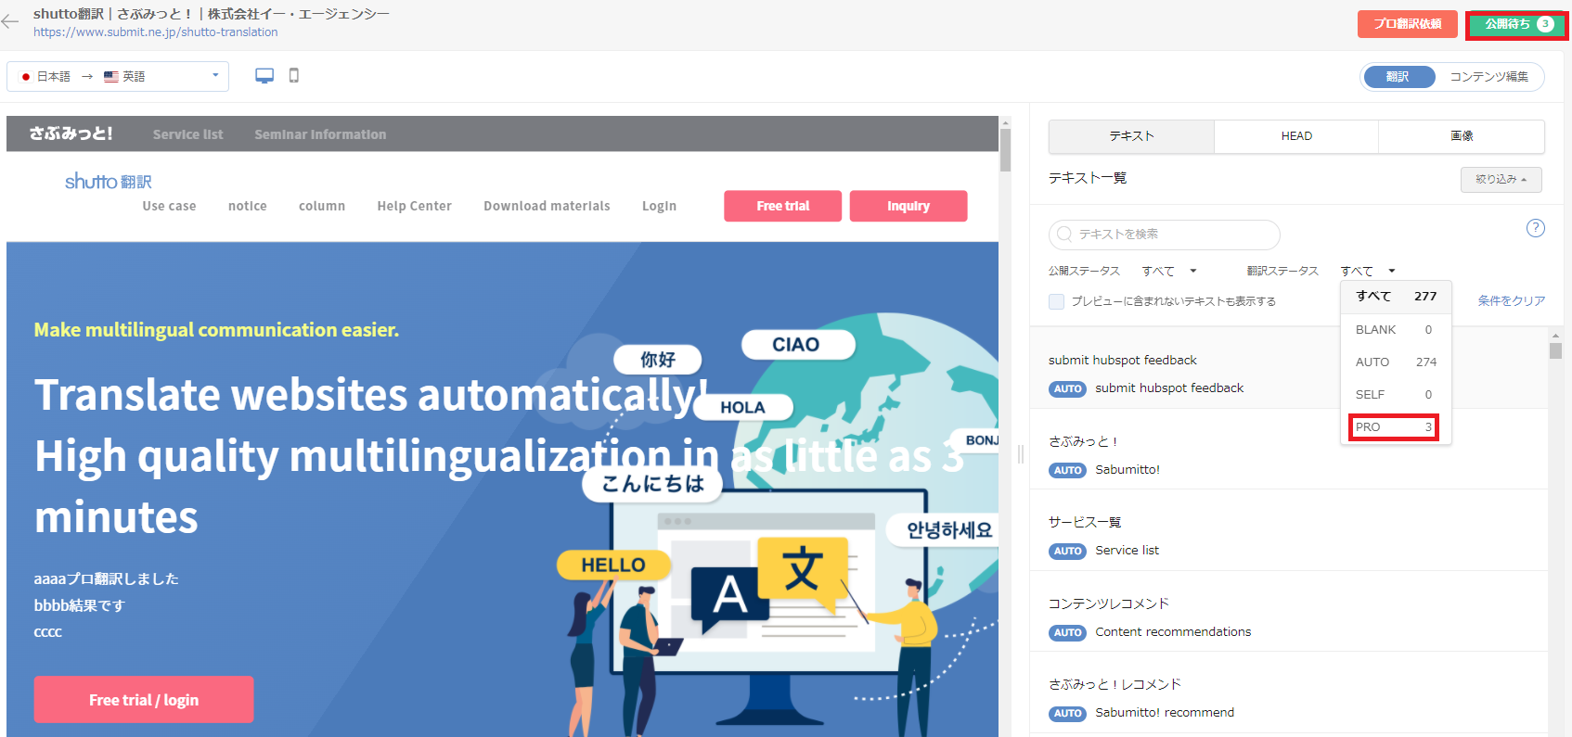Click AUTO badge beside Sabumitto!
The width and height of the screenshot is (1572, 737).
click(x=1067, y=471)
